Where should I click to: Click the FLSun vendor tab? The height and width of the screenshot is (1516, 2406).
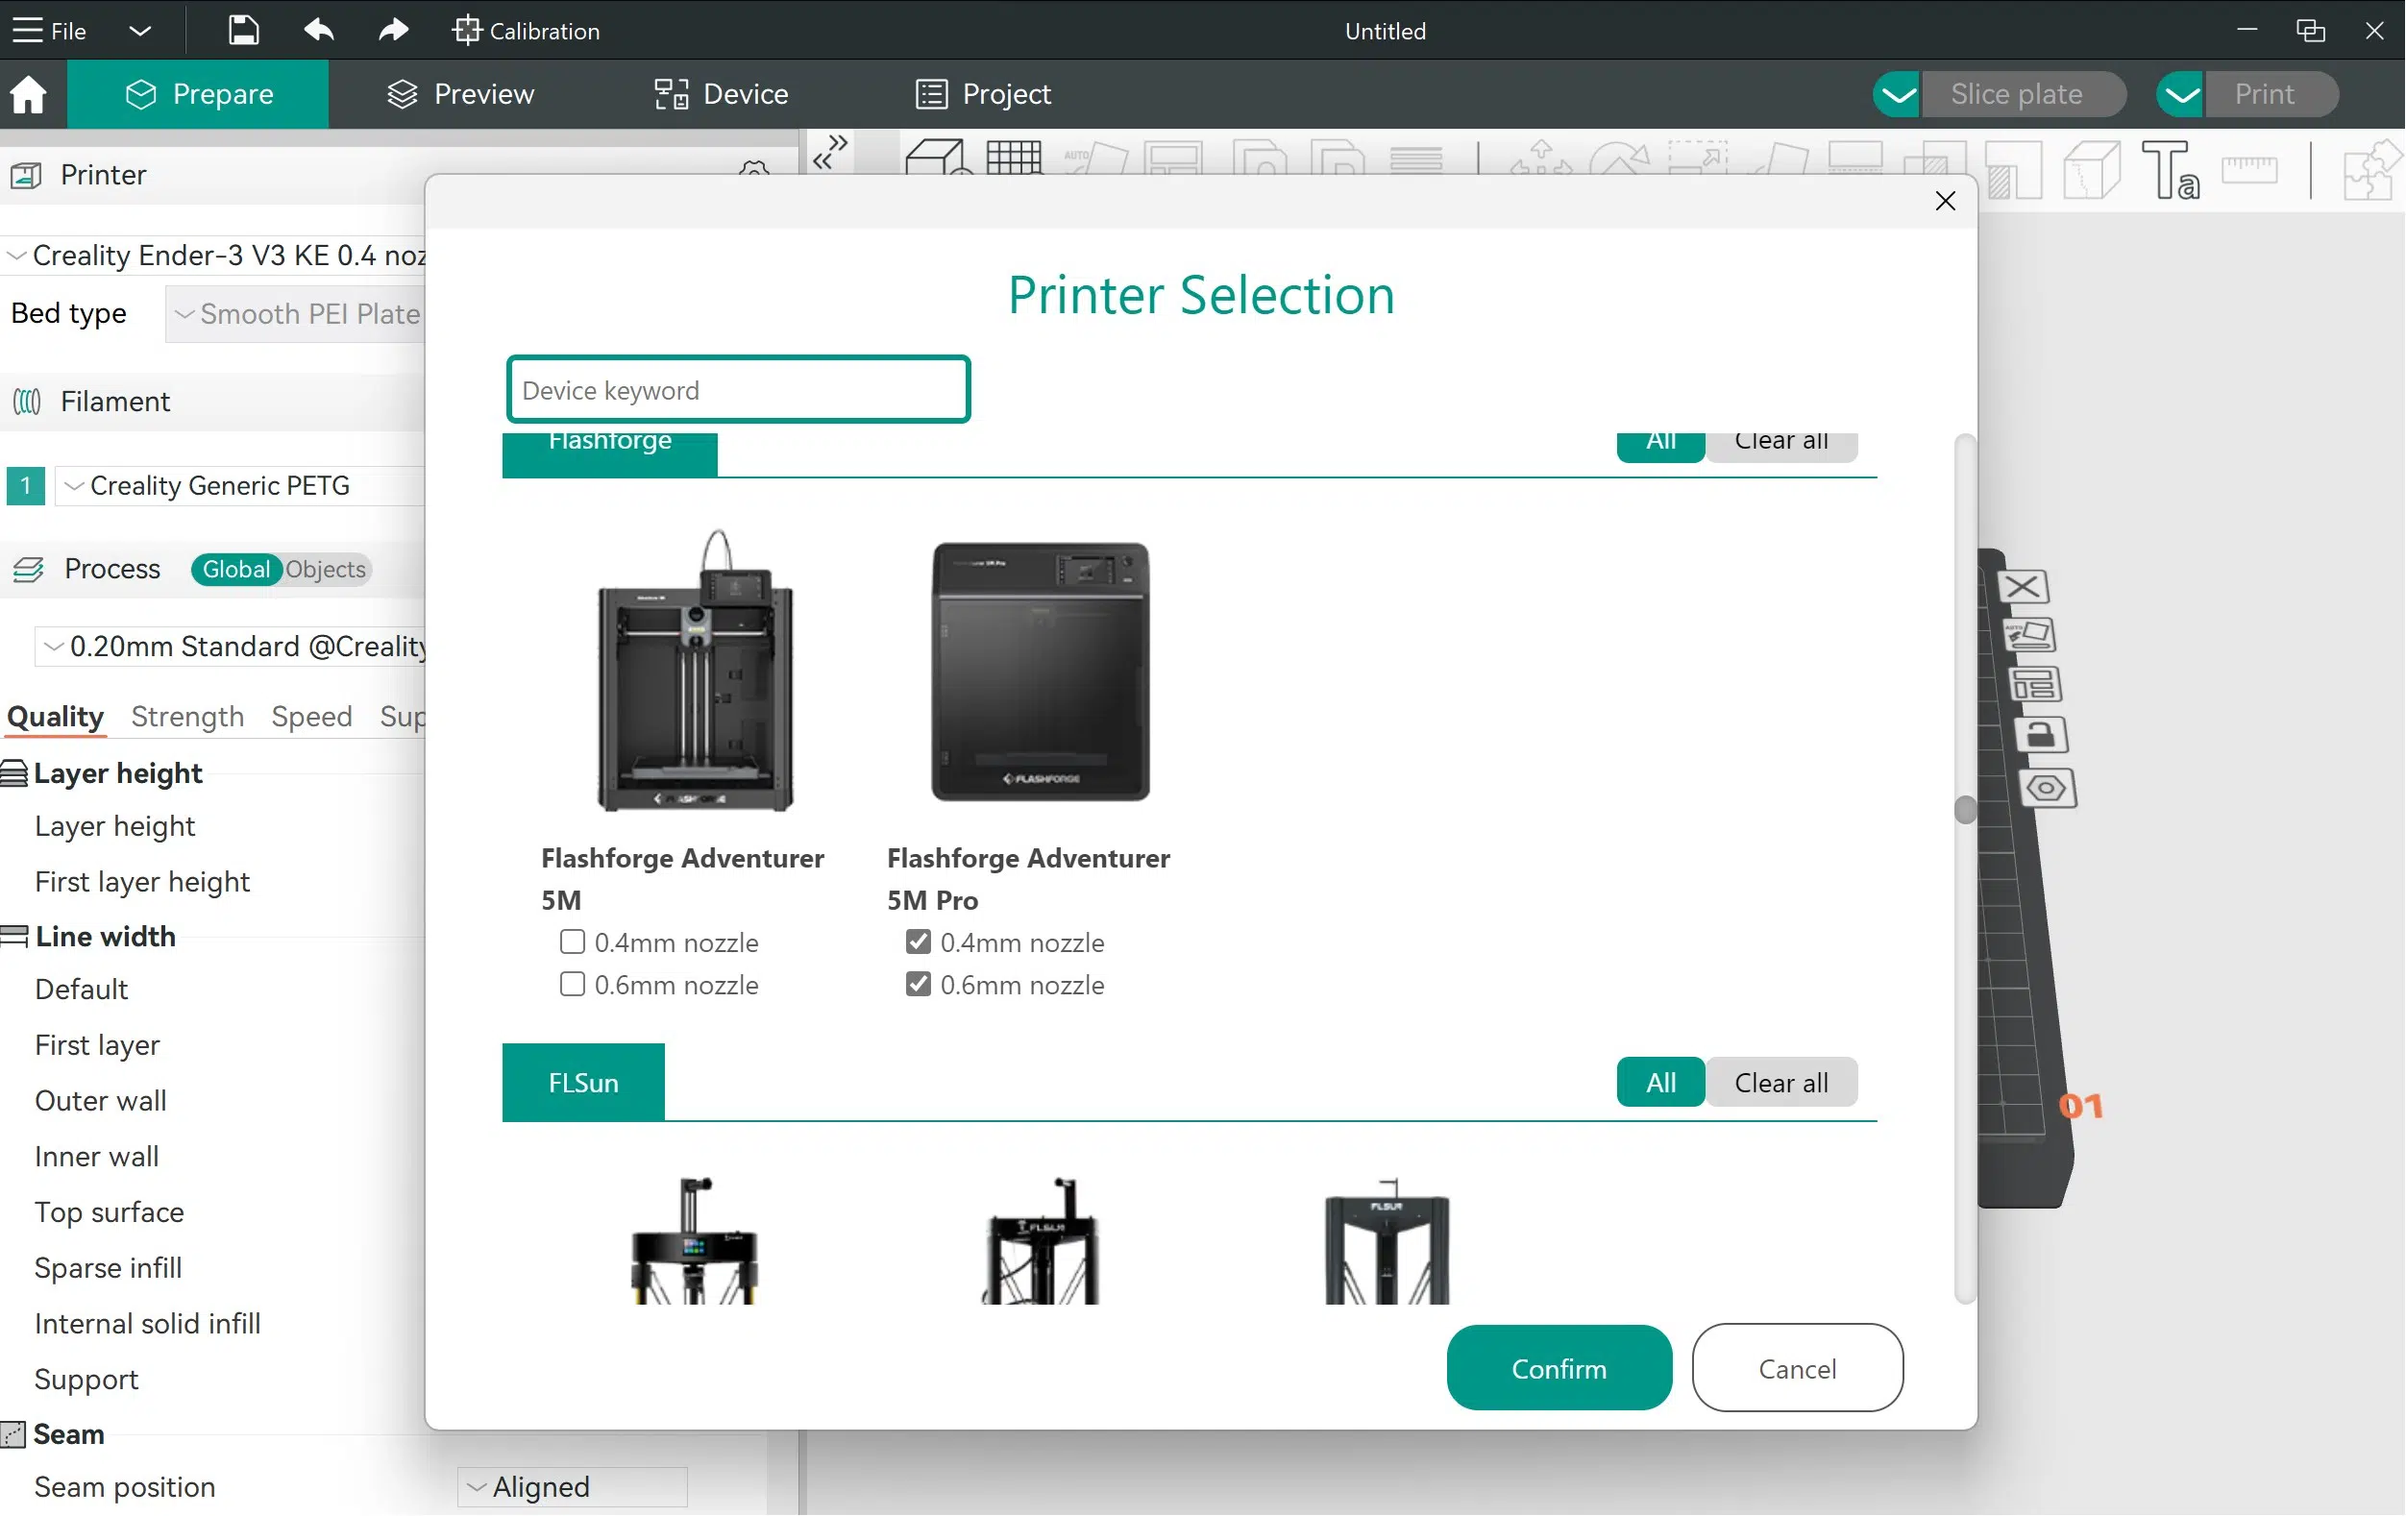pos(583,1083)
